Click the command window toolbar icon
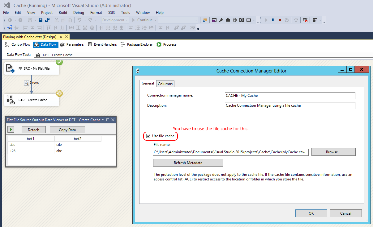Screen dimensions: 373x227 point(249,20)
